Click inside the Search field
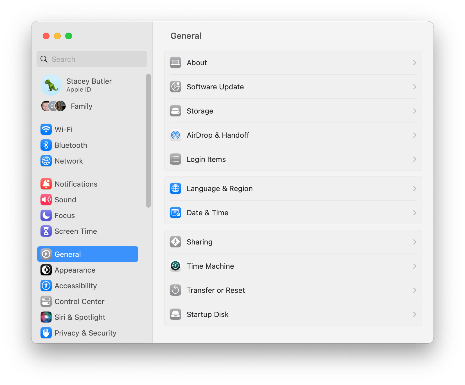465x385 pixels. (92, 59)
